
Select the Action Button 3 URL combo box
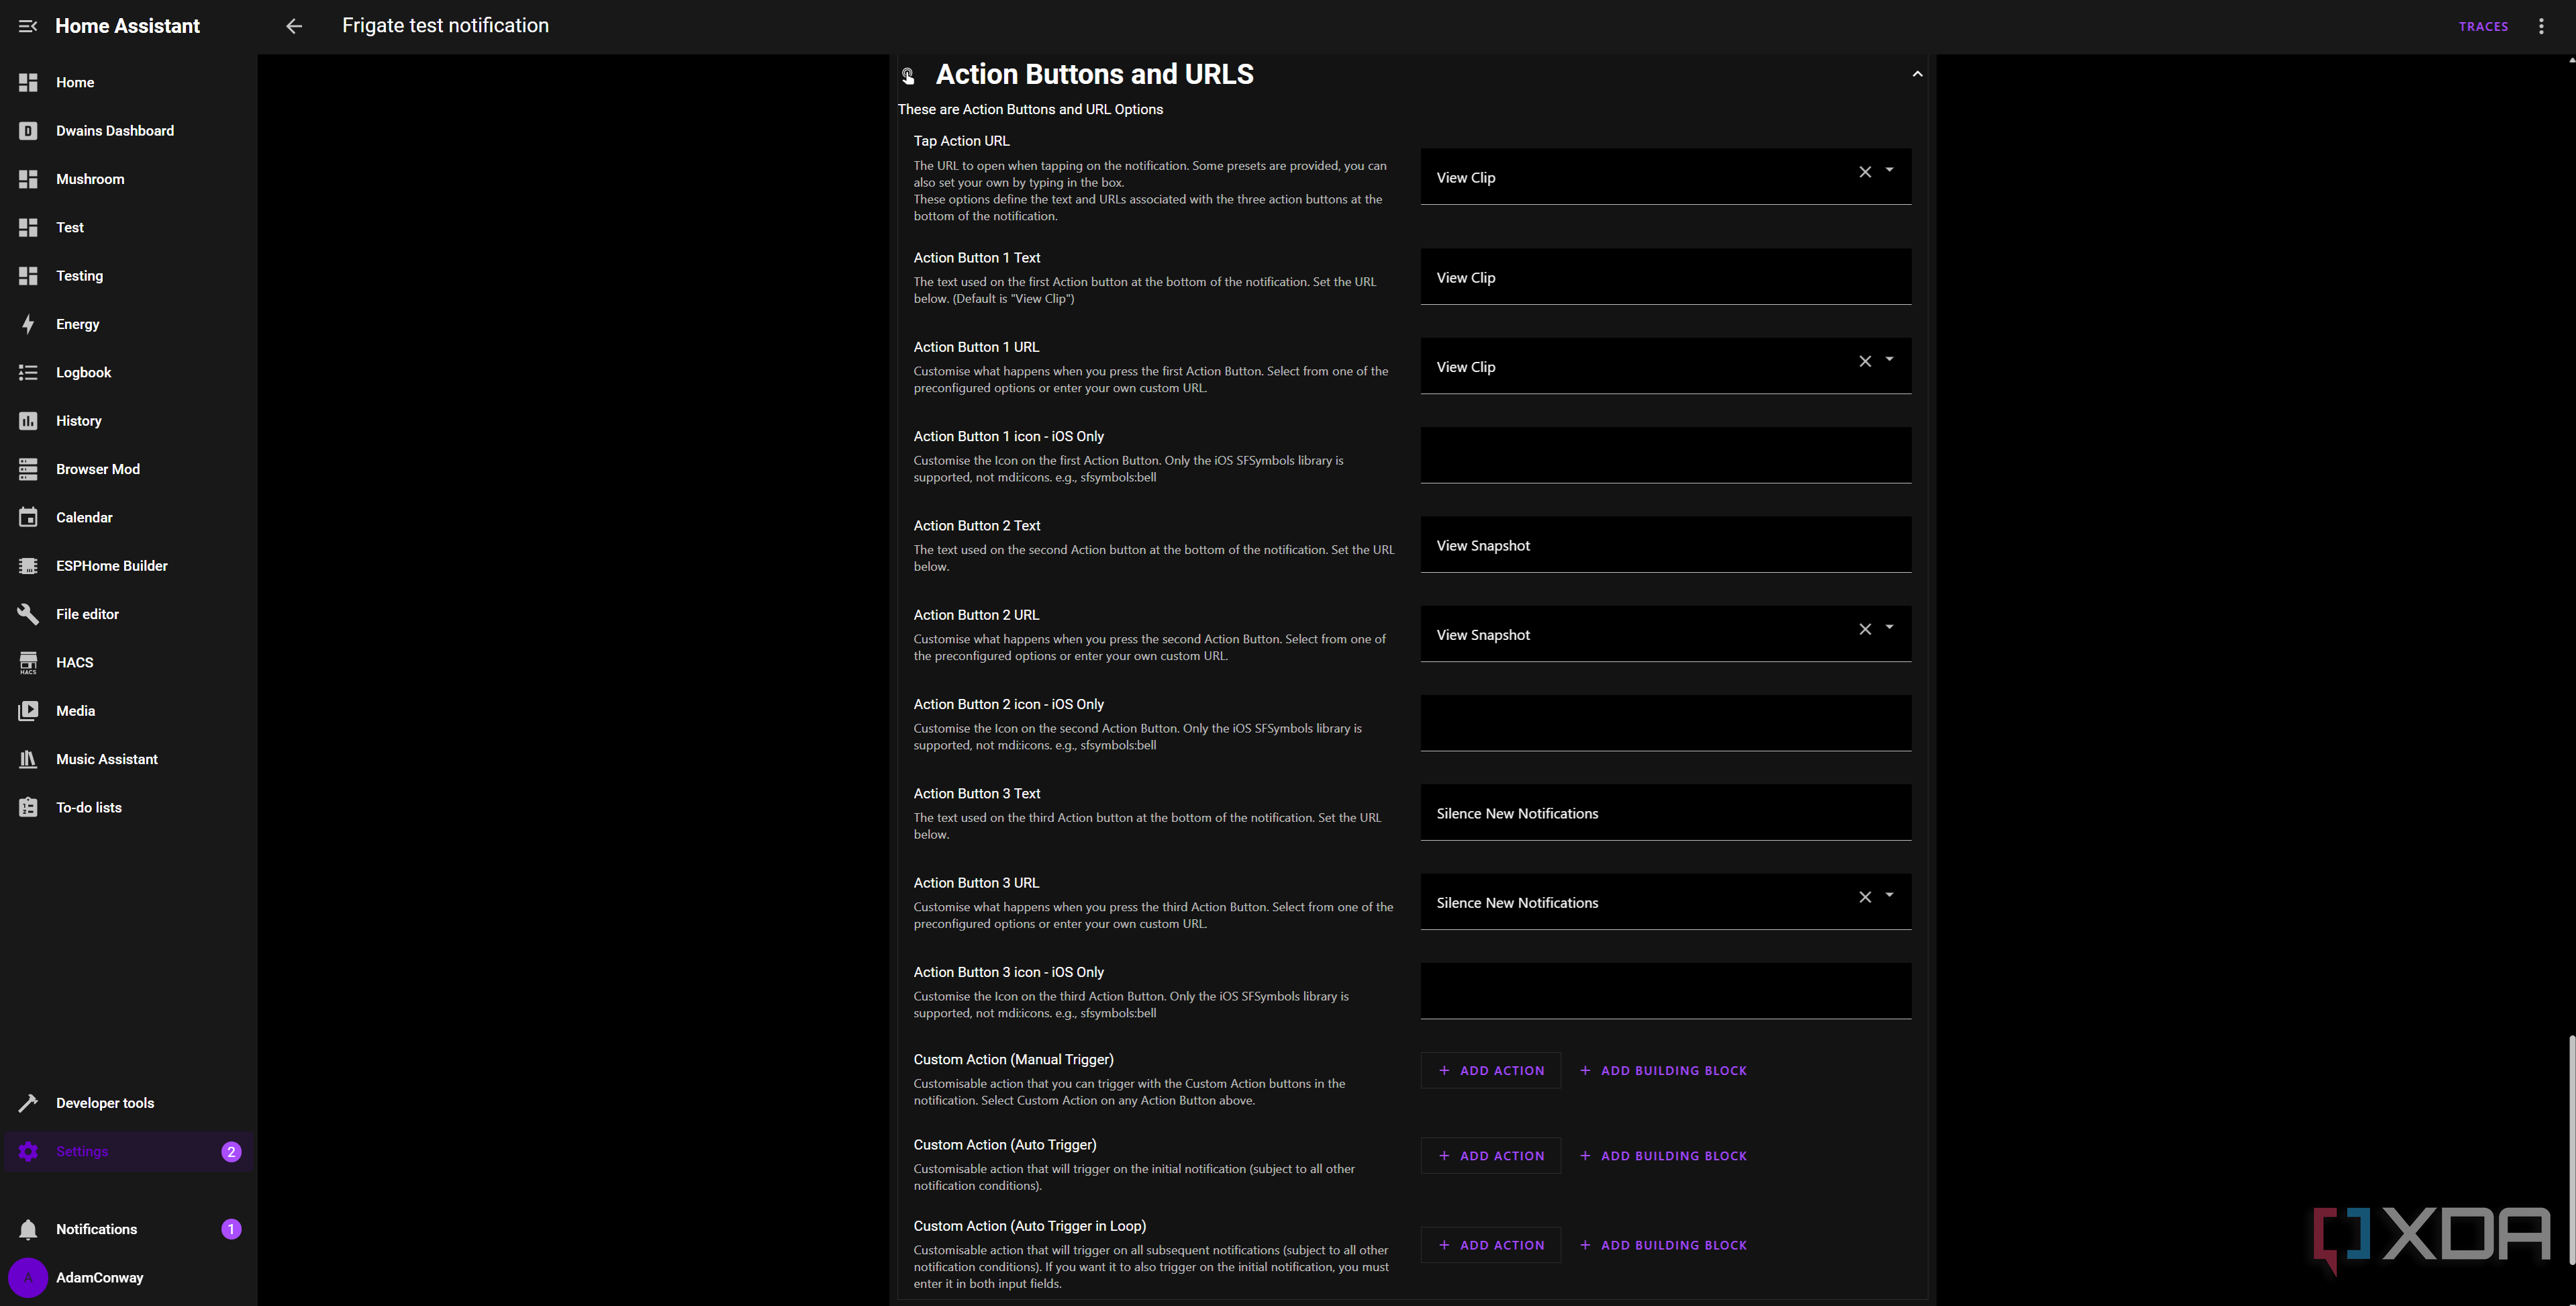click(1666, 902)
